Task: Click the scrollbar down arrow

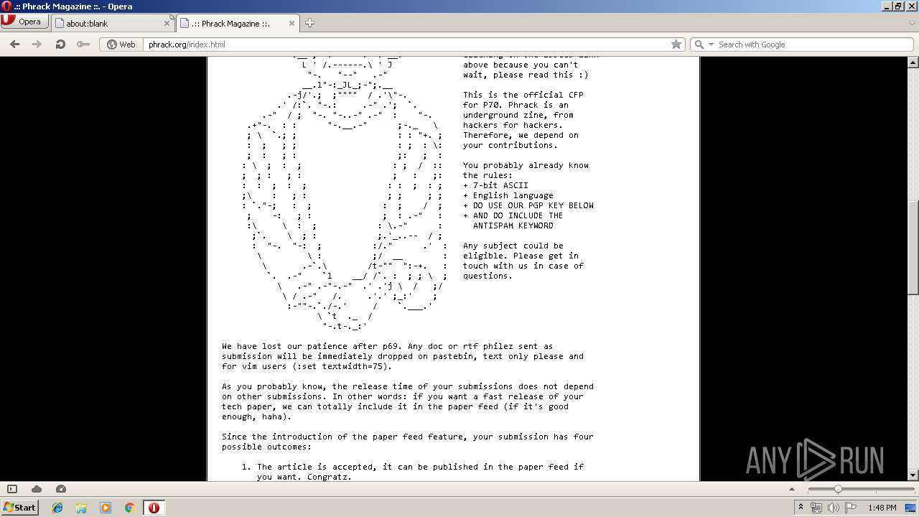Action: tap(913, 475)
